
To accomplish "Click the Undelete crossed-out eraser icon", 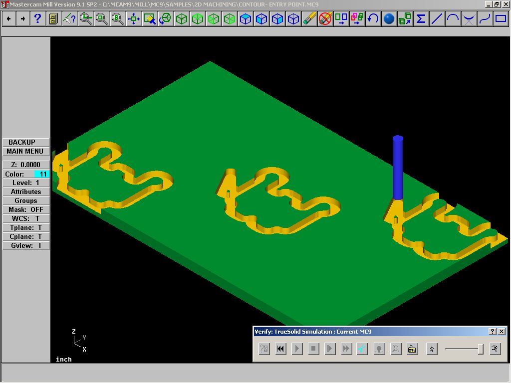I will point(325,19).
